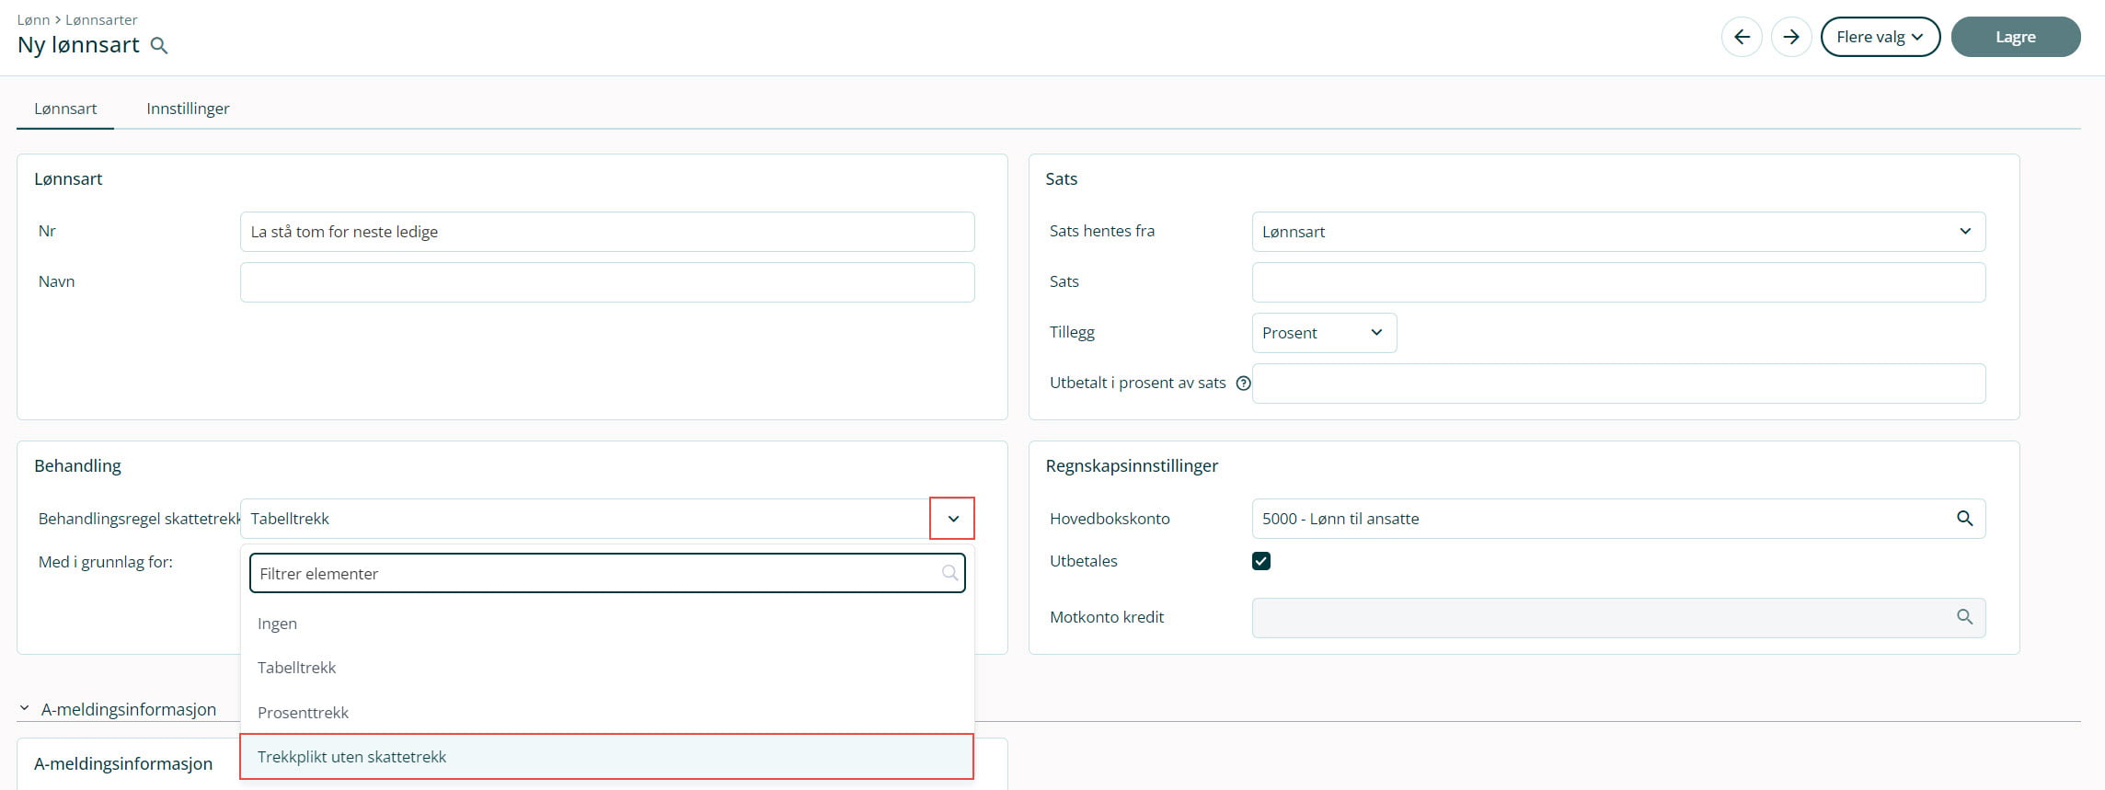
Task: Toggle the Behandlingsregel skattetrekk dropdown arrow
Action: 952,519
